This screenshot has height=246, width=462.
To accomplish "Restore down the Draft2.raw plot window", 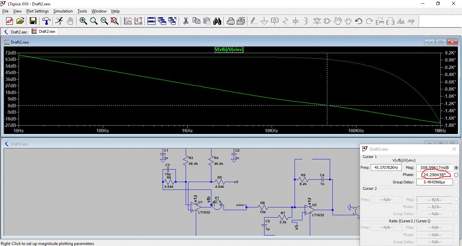I will (x=441, y=42).
